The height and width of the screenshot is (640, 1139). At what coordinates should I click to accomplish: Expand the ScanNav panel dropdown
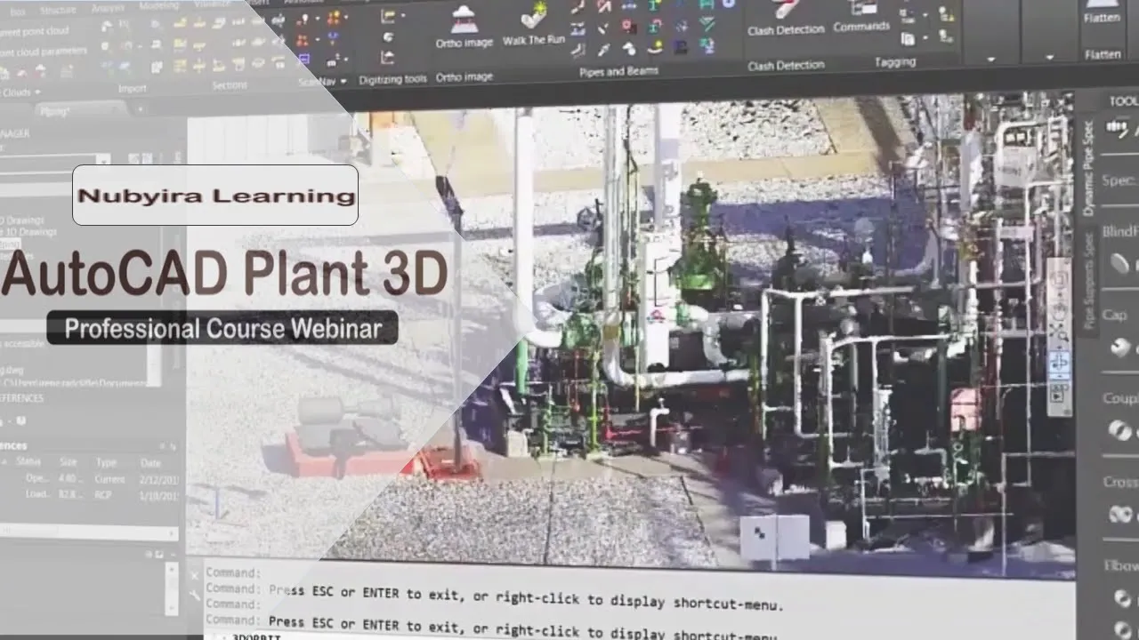(x=343, y=82)
